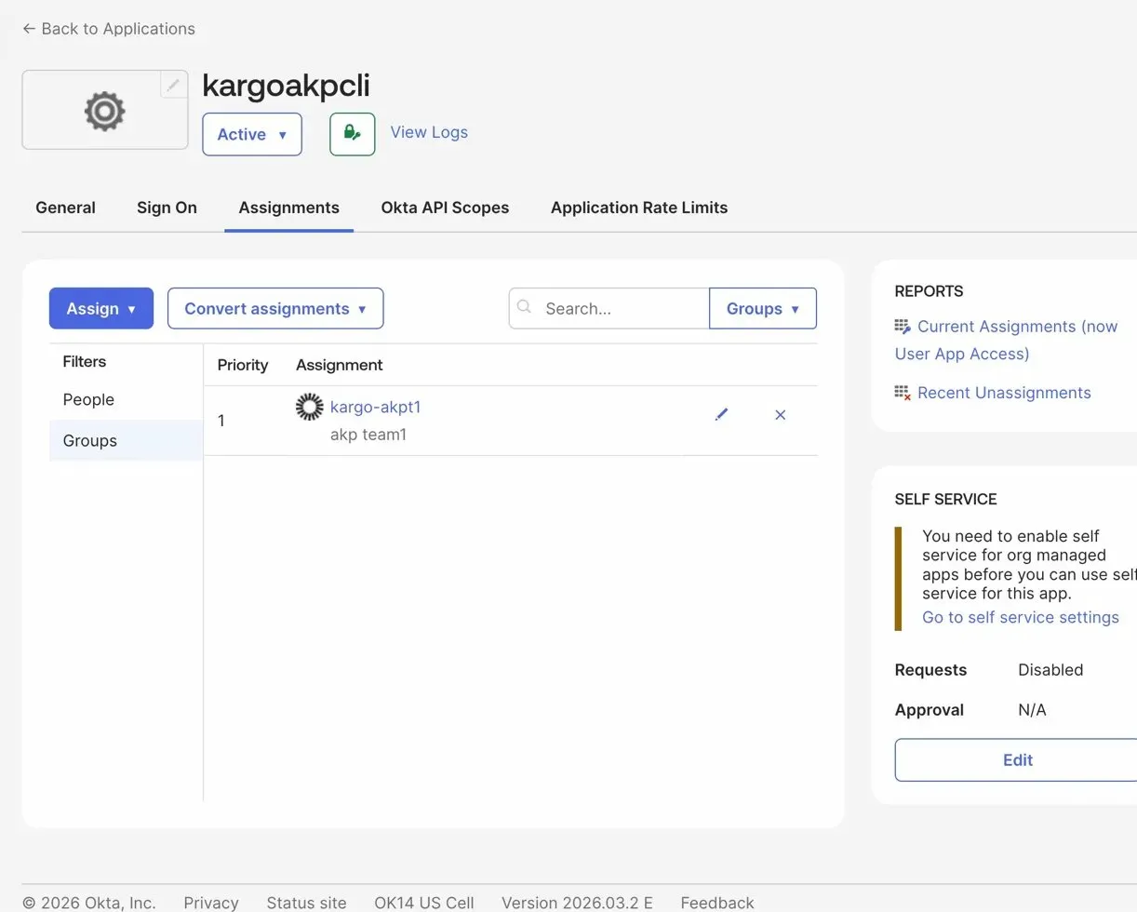The width and height of the screenshot is (1137, 912).
Task: Select the Assignments tab
Action: click(288, 208)
